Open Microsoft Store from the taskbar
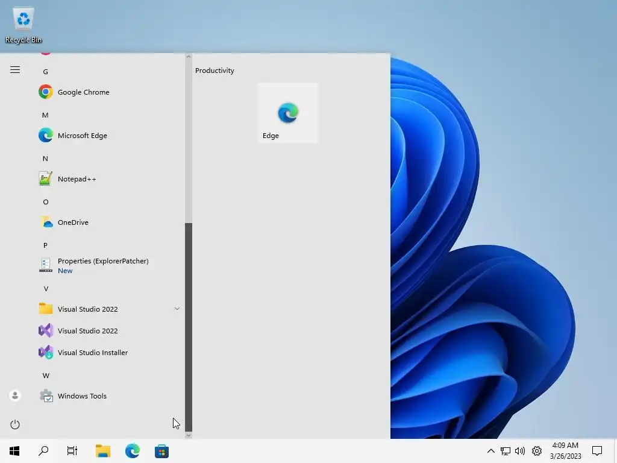 pos(161,451)
